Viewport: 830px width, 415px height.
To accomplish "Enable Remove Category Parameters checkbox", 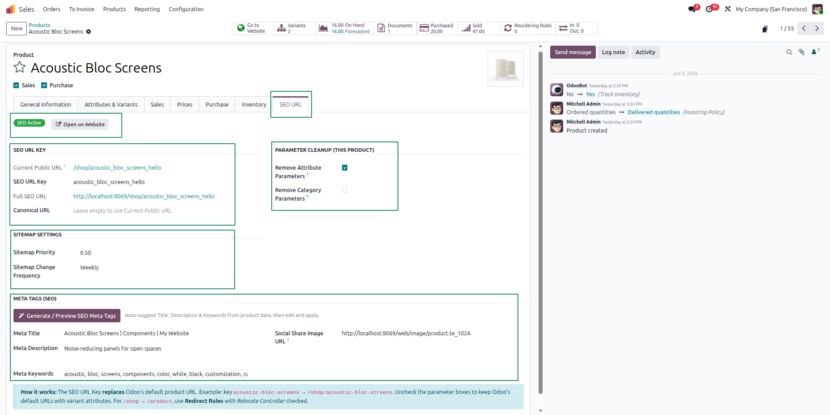I will coord(345,190).
